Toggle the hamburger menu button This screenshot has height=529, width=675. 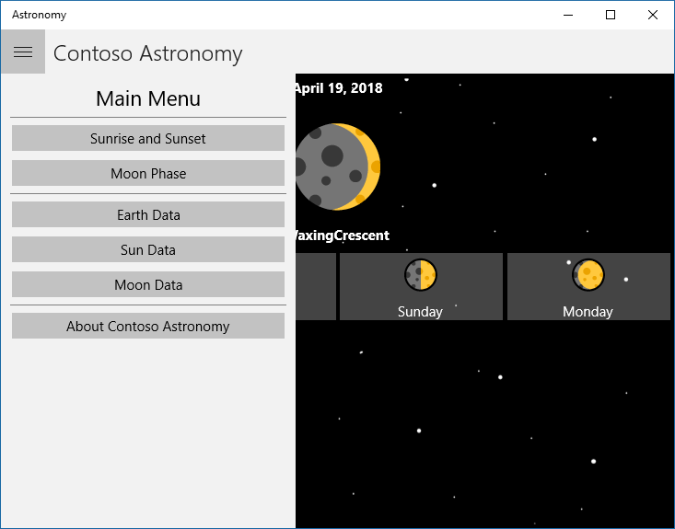(23, 52)
